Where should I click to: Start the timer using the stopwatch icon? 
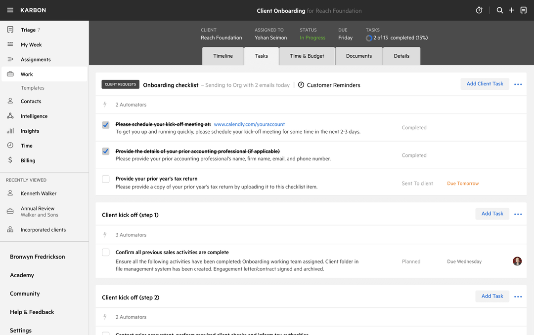point(478,10)
